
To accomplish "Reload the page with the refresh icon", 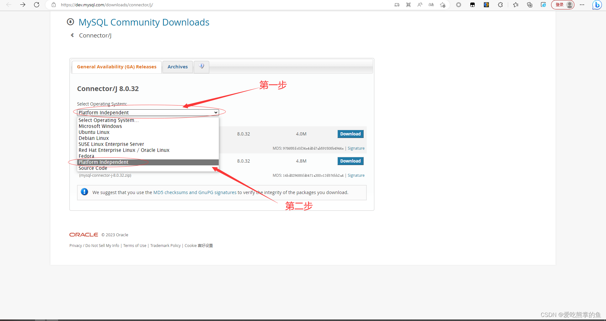I will tap(37, 5).
